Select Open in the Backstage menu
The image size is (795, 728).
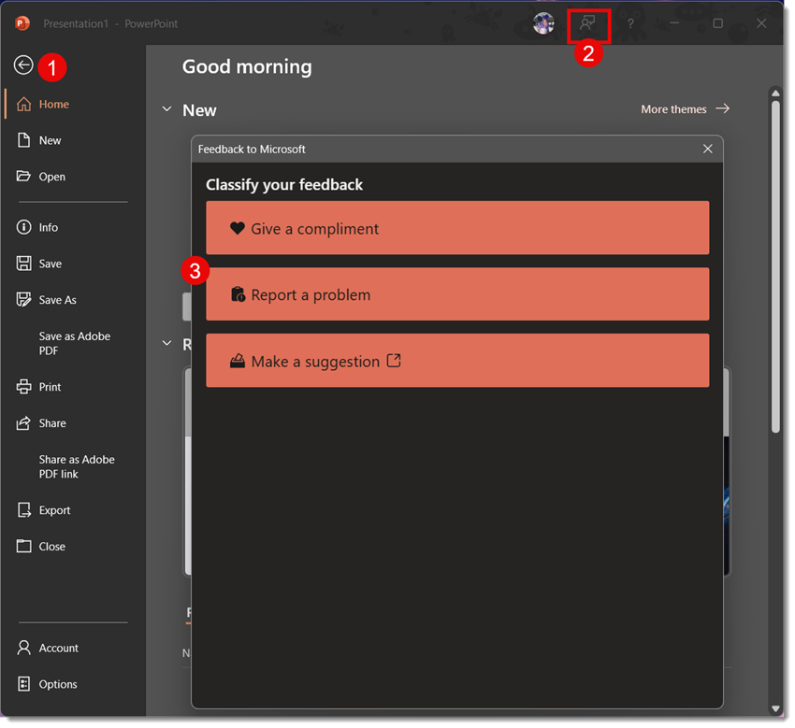pyautogui.click(x=51, y=177)
